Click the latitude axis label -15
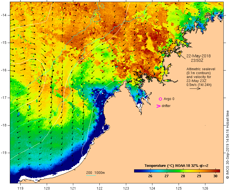Viewport: 231px width, 191px height. pyautogui.click(x=4, y=43)
